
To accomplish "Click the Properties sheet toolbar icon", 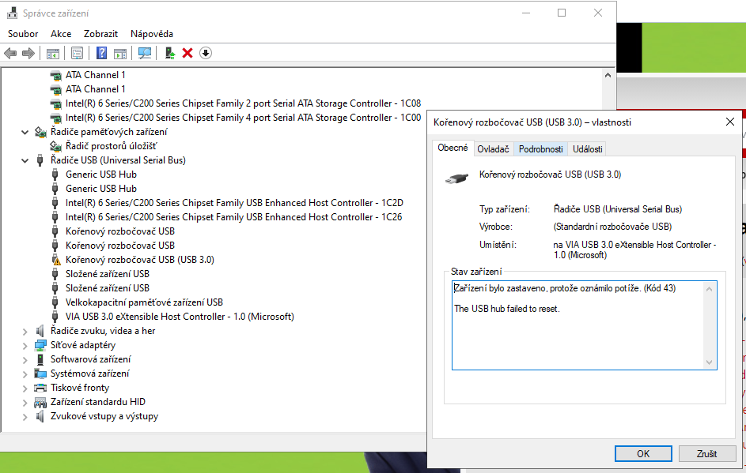I will [77, 53].
